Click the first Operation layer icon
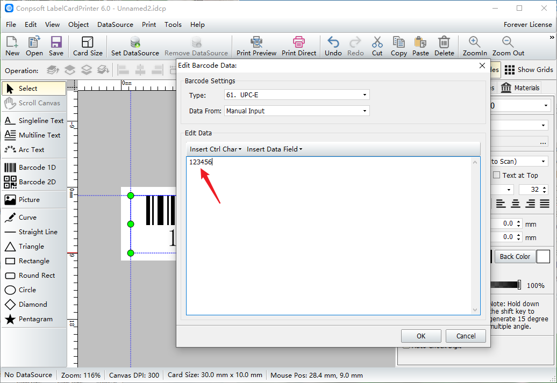This screenshot has width=557, height=383. point(53,70)
